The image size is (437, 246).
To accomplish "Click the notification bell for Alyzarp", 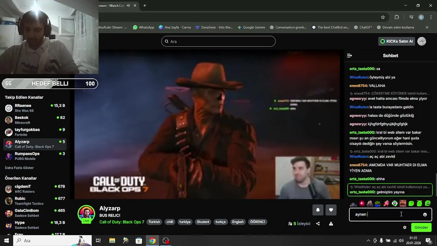I will click(318, 210).
